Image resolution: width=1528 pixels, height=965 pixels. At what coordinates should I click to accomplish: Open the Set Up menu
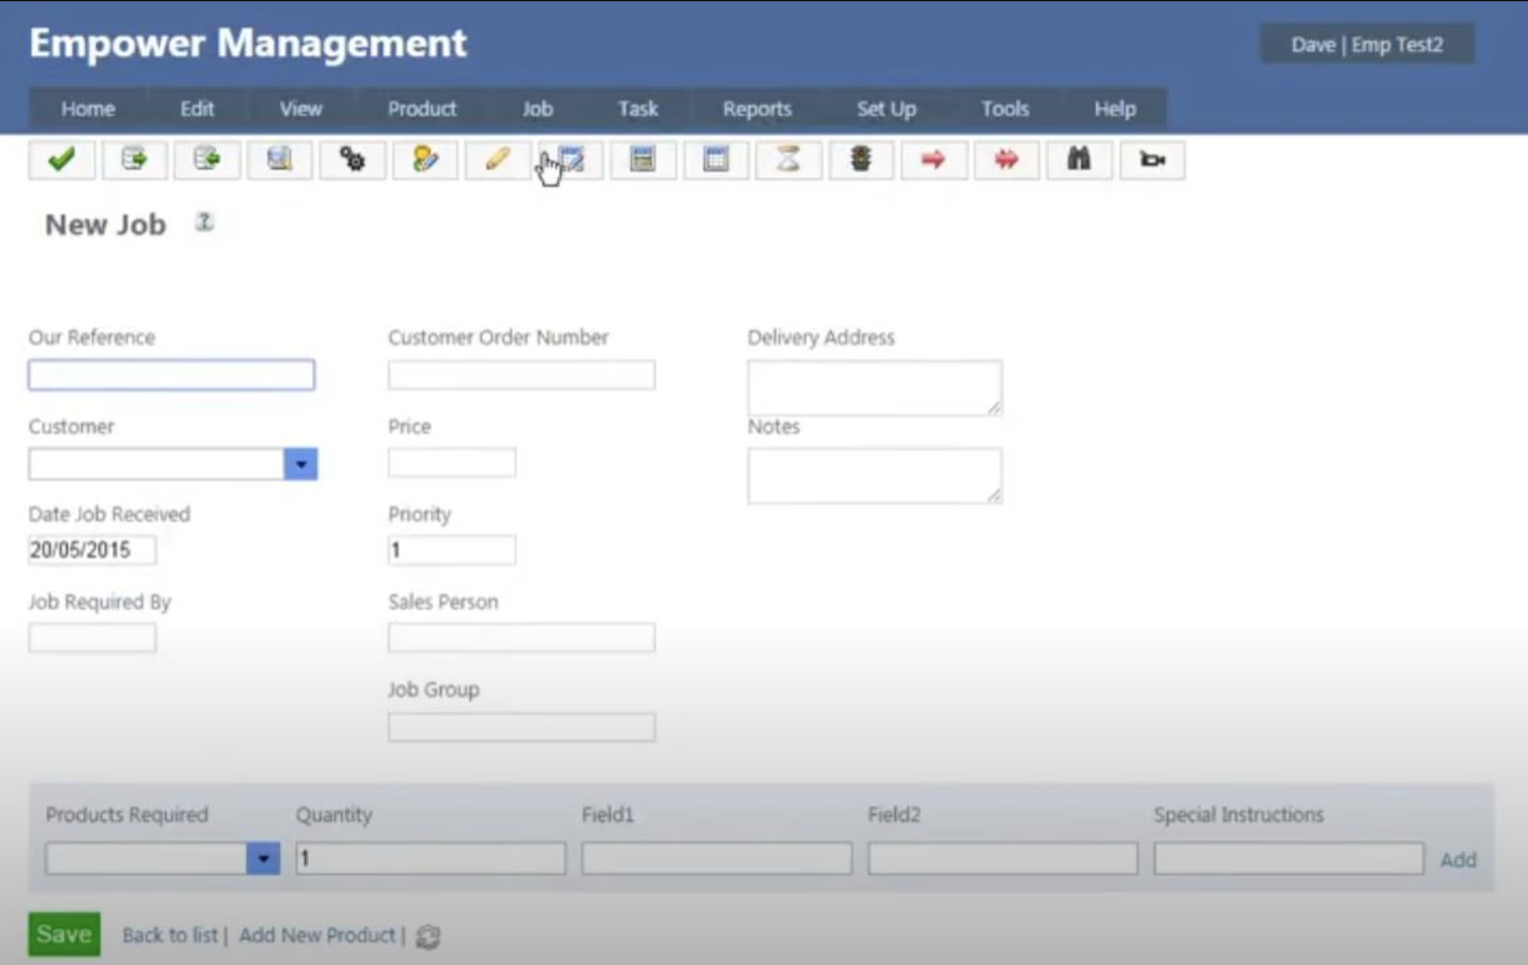(886, 109)
